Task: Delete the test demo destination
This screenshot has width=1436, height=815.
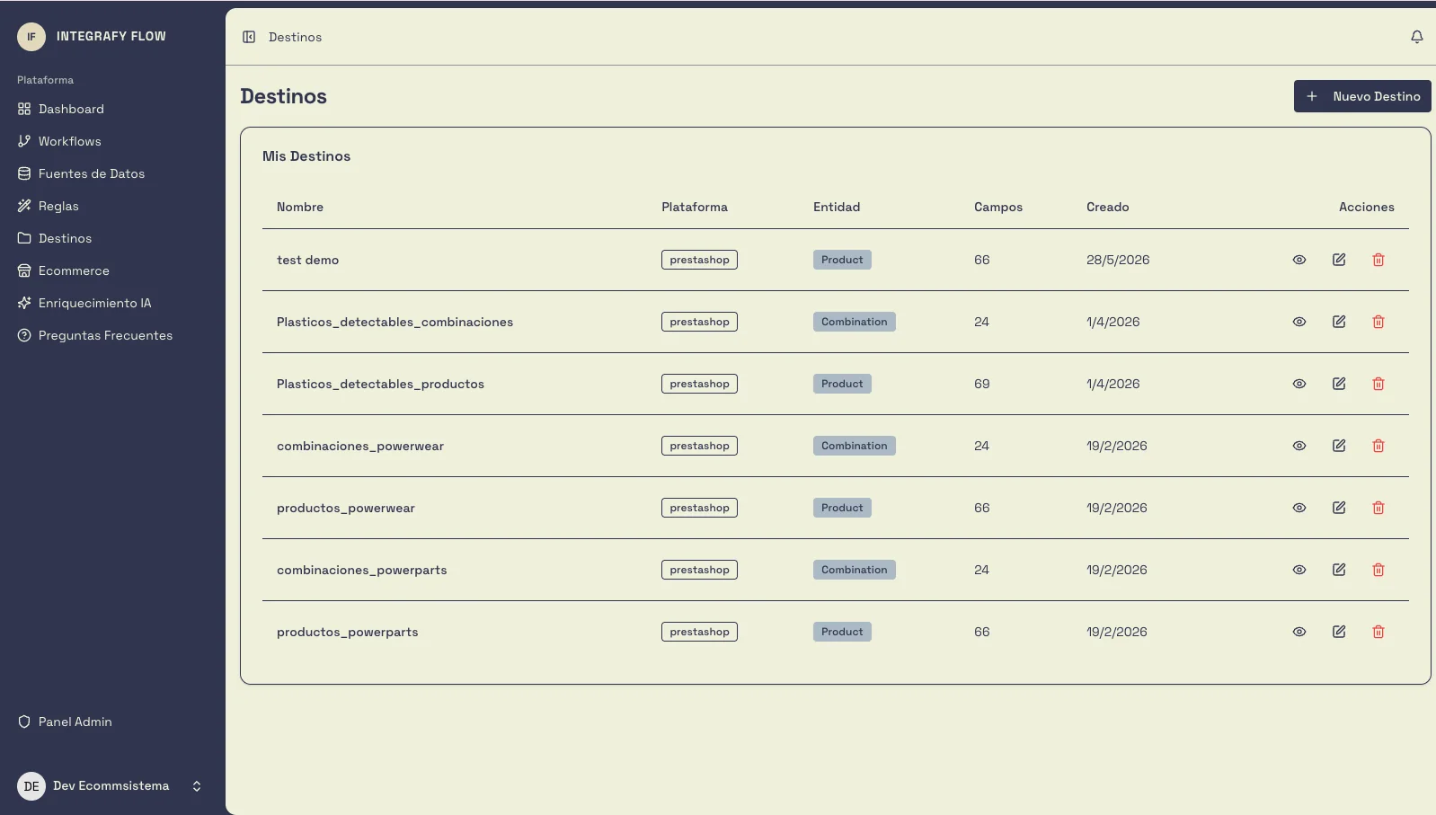Action: coord(1378,260)
